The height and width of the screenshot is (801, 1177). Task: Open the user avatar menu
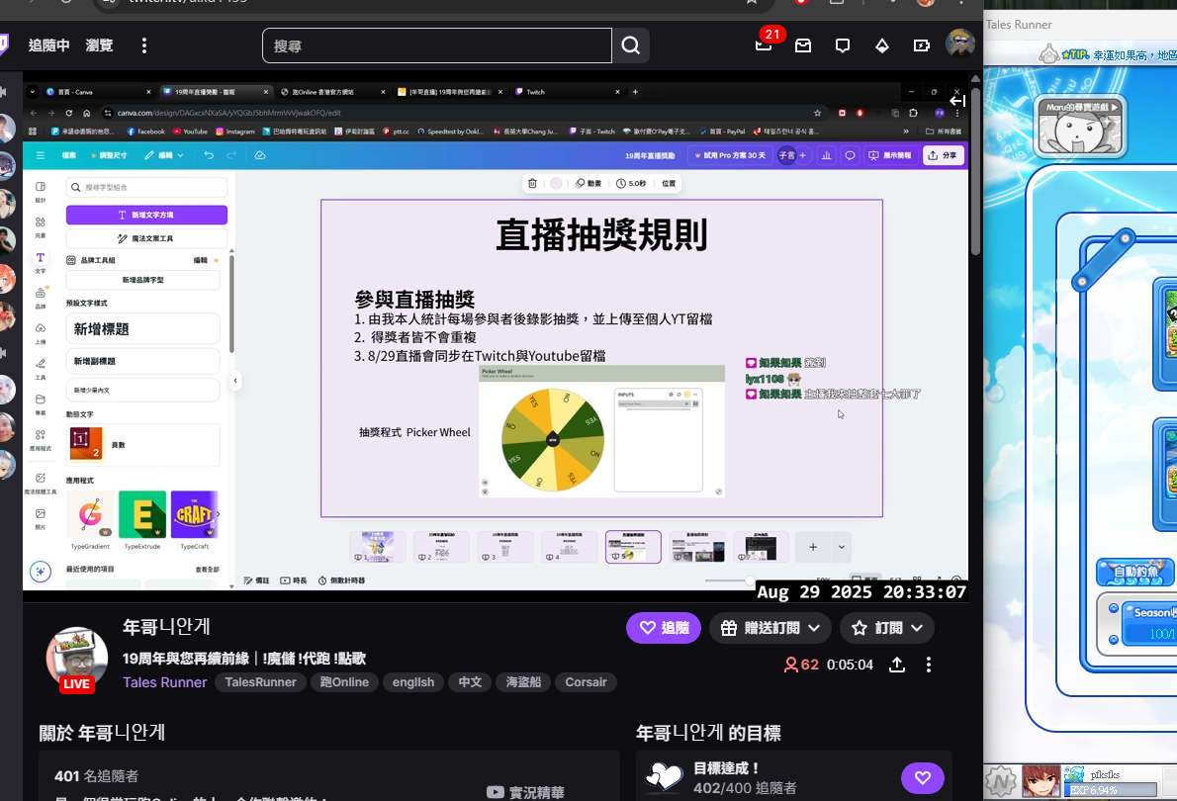(959, 44)
